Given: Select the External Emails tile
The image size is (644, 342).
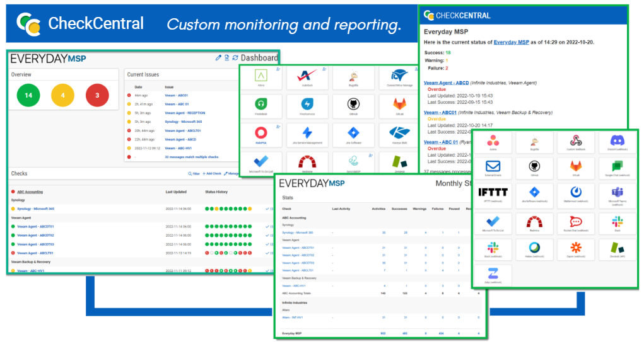Looking at the screenshot, I should coord(493,168).
